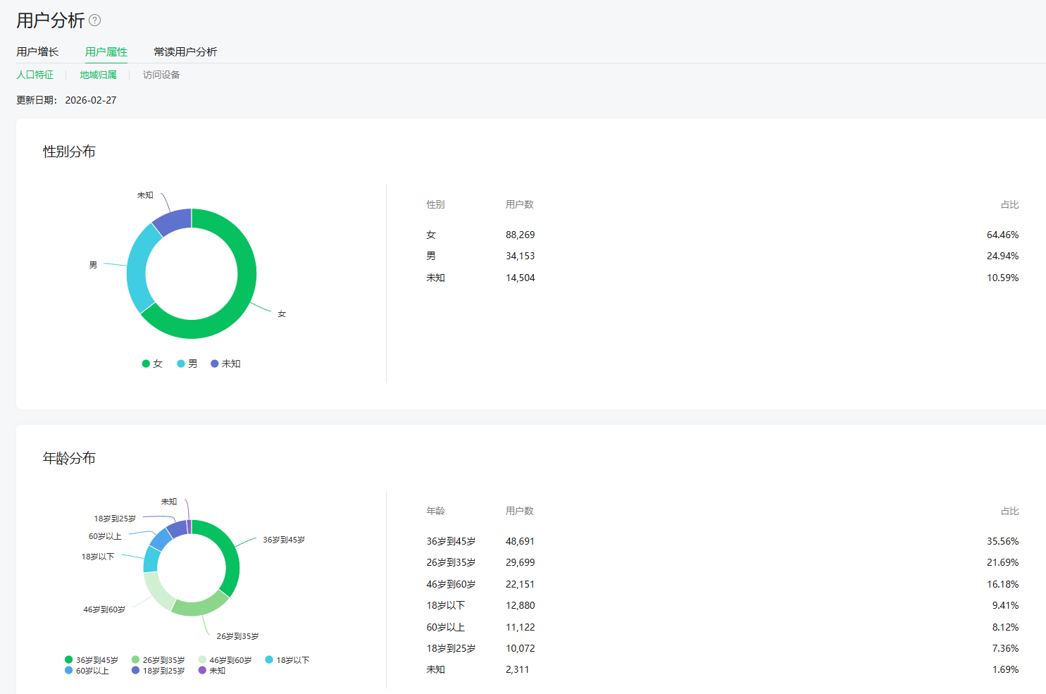
Task: Toggle the 女 legend item in gender chart
Action: coord(153,364)
